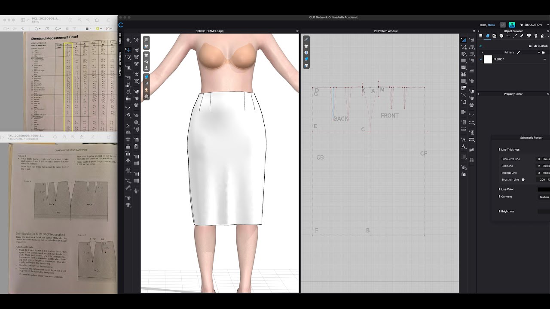Screen dimensions: 550x309
Task: Click the Object Browser panel title
Action: [513, 31]
